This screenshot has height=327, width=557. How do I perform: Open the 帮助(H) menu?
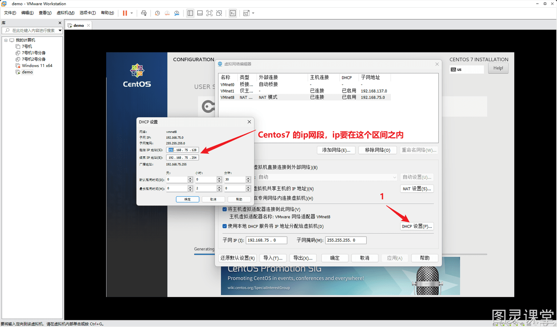(108, 13)
